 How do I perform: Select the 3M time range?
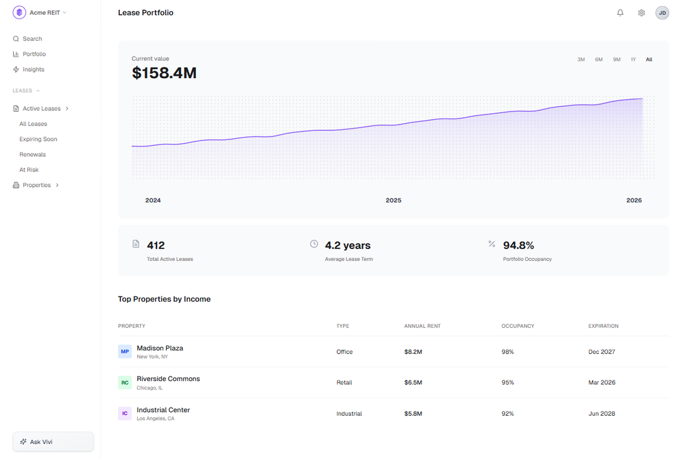pos(581,59)
